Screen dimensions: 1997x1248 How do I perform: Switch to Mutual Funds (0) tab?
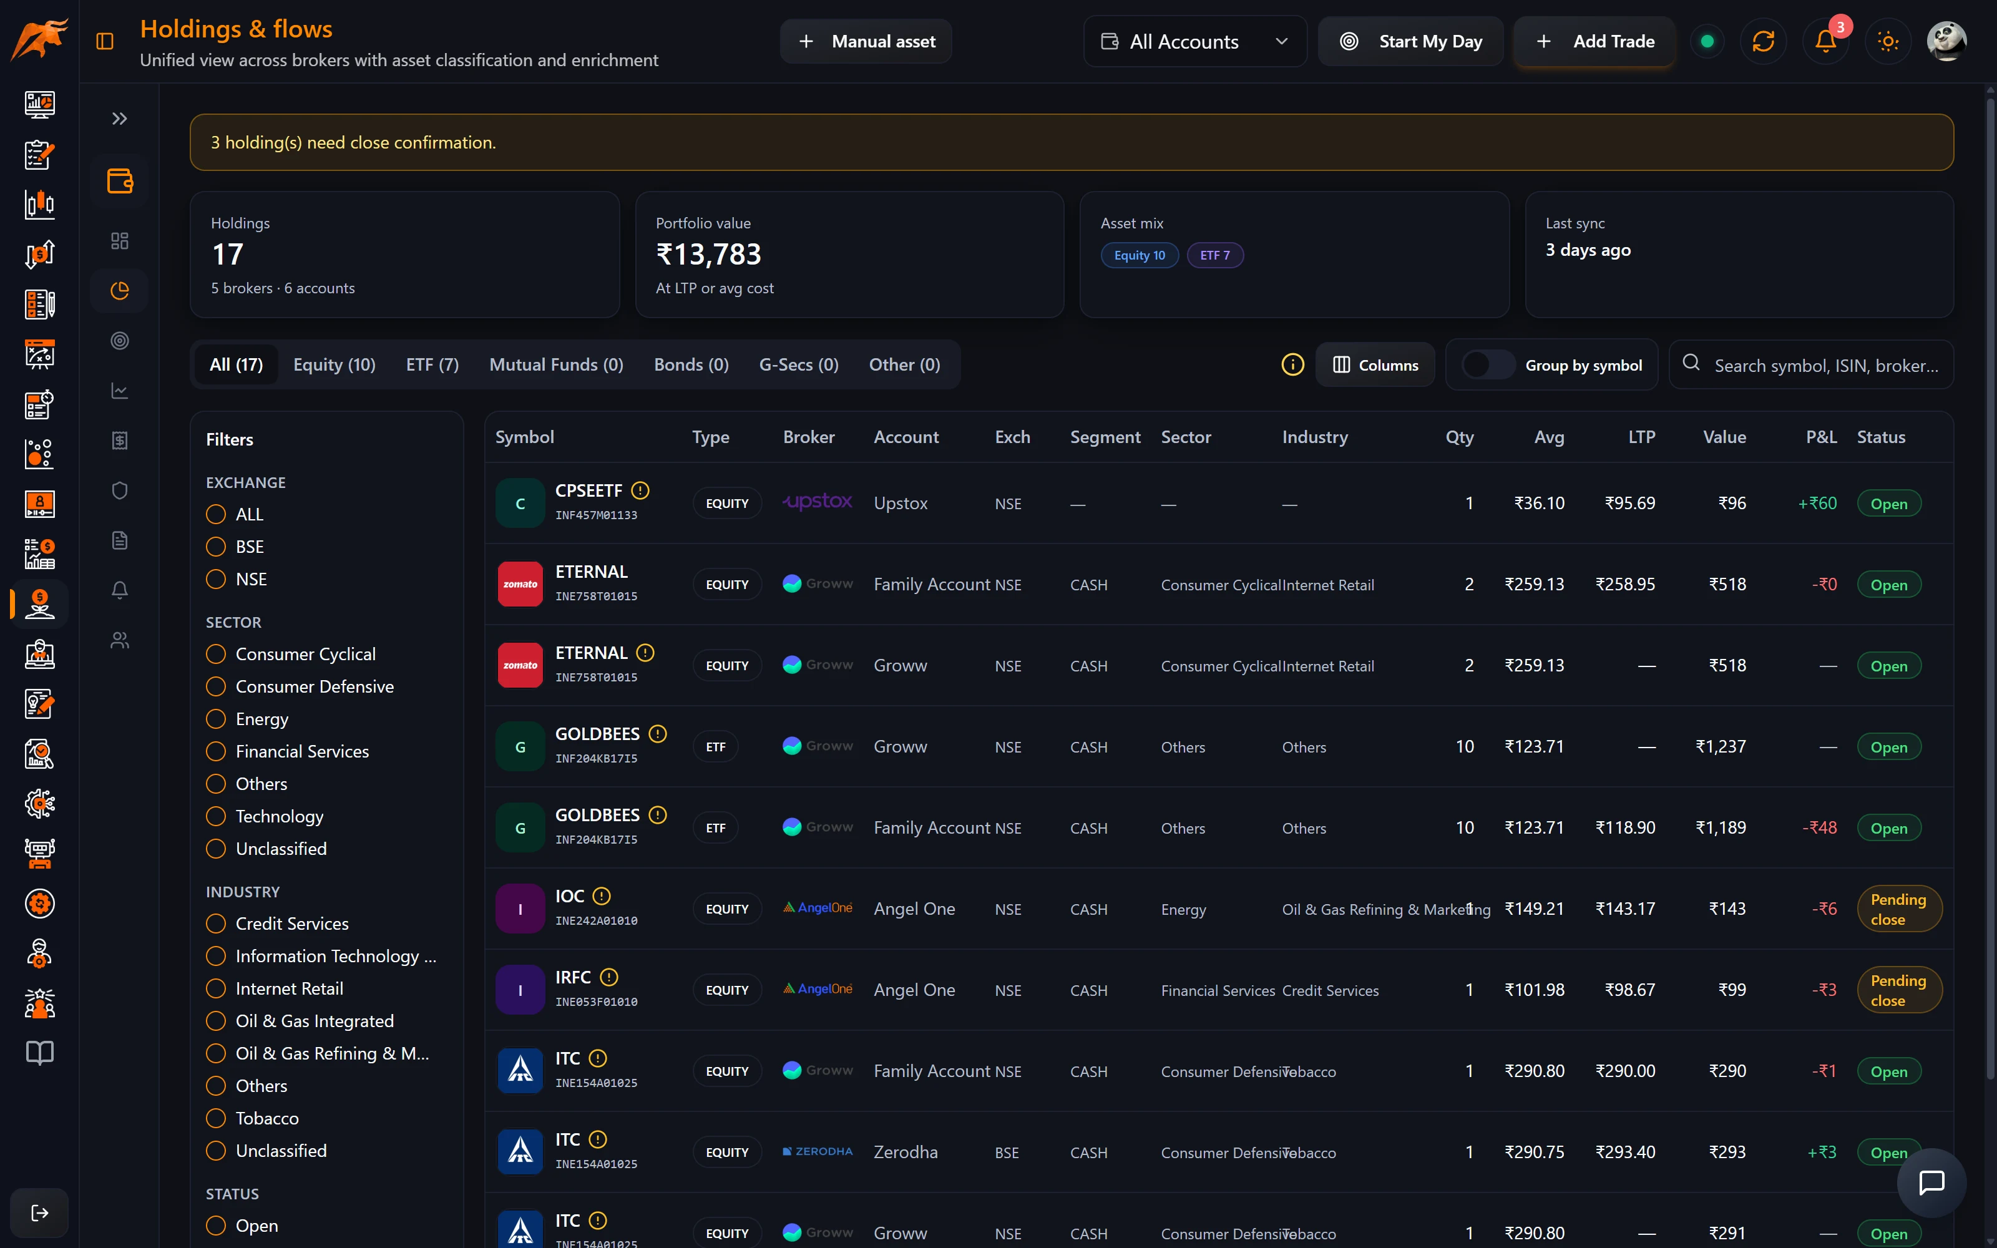coord(556,365)
